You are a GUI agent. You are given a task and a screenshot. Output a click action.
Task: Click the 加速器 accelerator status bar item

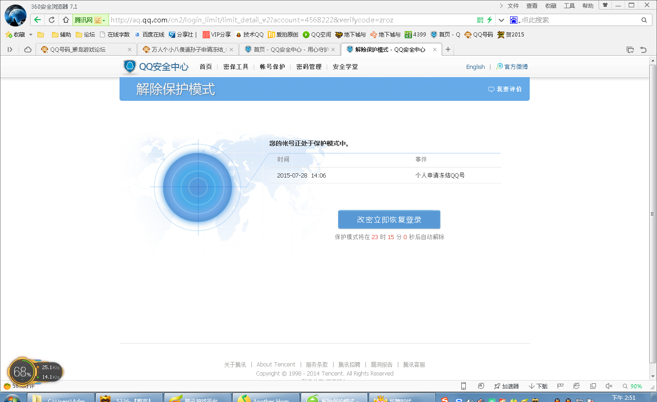click(506, 386)
